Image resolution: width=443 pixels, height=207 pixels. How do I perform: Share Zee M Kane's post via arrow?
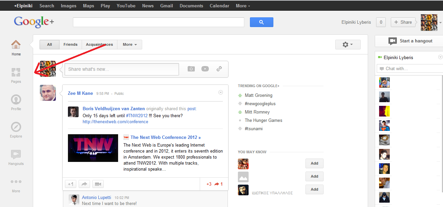pos(84,184)
